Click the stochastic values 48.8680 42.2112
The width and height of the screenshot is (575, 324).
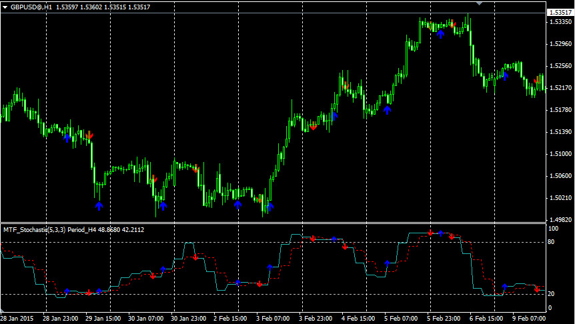(121, 230)
